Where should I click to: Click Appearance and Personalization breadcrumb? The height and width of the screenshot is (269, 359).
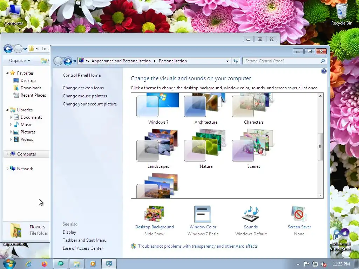121,61
